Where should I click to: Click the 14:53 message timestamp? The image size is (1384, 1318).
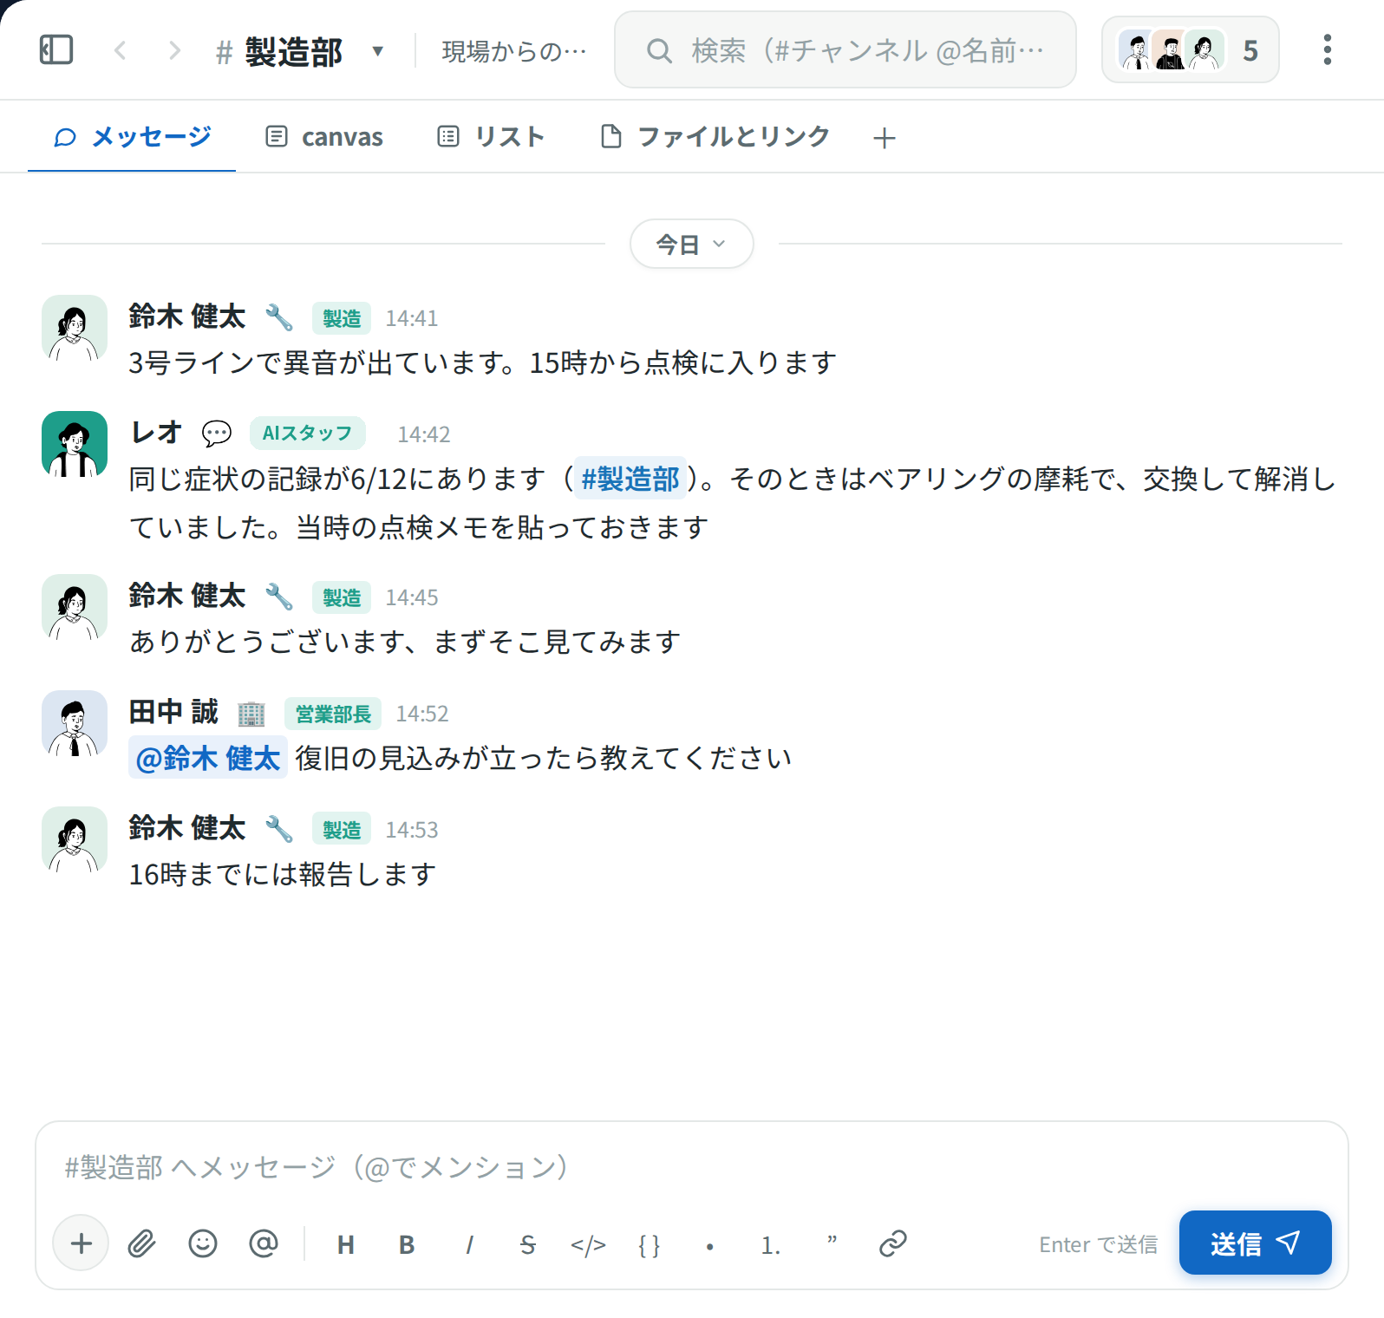point(412,830)
